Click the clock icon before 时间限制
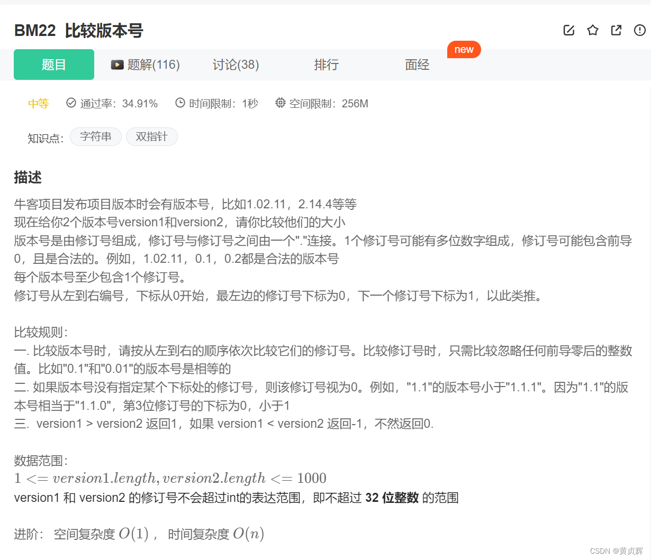 tap(180, 103)
